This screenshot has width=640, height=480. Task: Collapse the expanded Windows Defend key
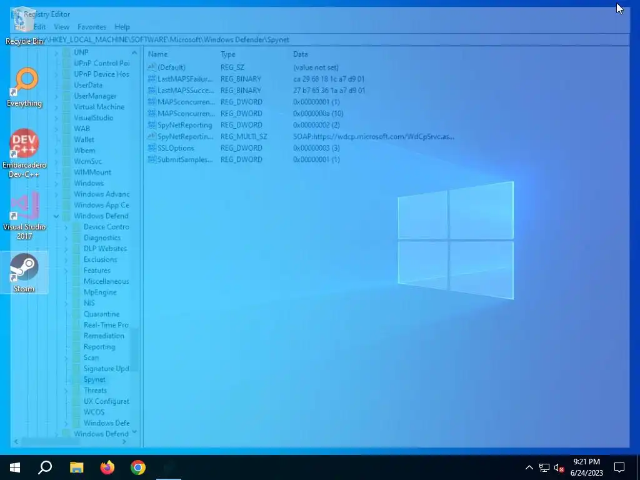56,216
